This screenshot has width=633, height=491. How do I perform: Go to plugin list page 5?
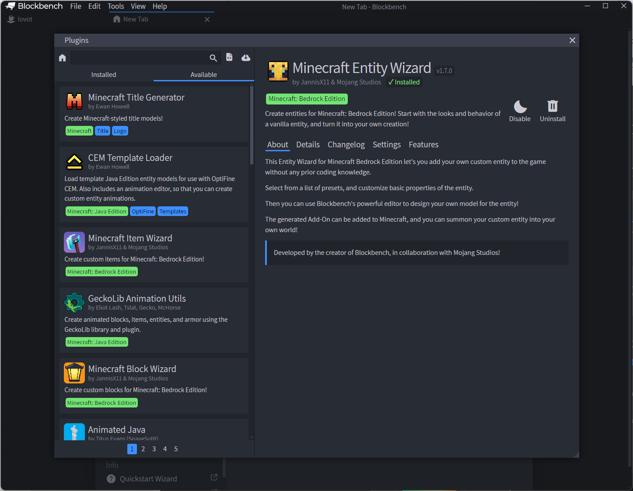point(176,449)
